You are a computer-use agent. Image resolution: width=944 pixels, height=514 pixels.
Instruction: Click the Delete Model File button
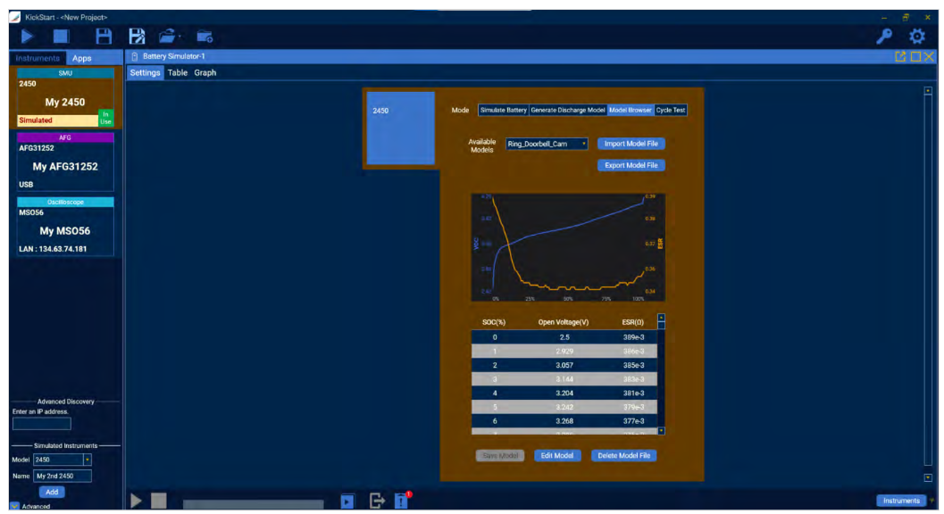(x=623, y=455)
